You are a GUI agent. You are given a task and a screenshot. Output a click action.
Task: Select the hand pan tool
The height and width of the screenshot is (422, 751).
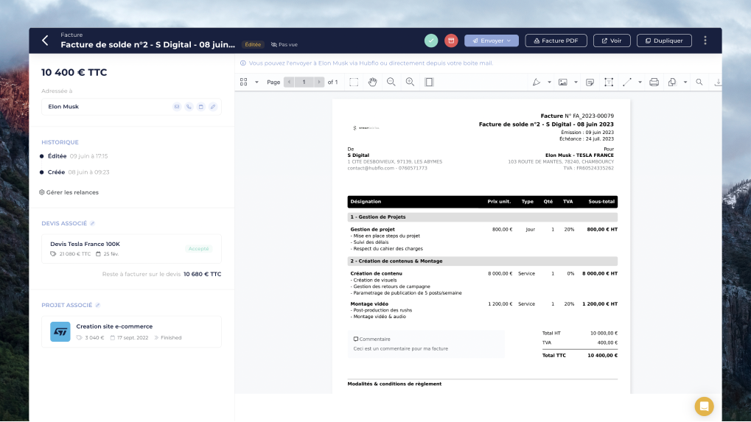coord(373,82)
